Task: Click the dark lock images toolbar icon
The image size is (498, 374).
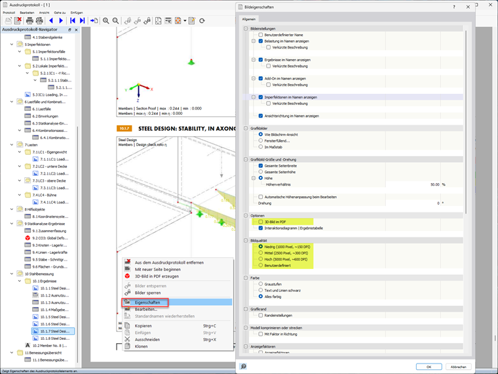Action: point(147,21)
